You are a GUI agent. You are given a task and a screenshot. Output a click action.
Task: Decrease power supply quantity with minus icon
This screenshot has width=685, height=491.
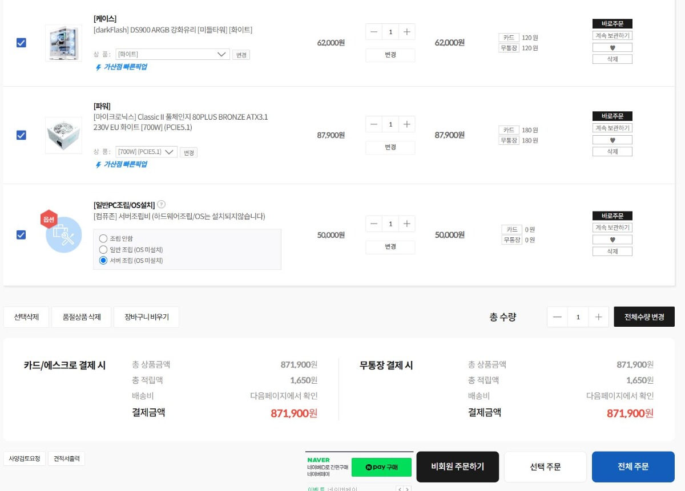374,124
